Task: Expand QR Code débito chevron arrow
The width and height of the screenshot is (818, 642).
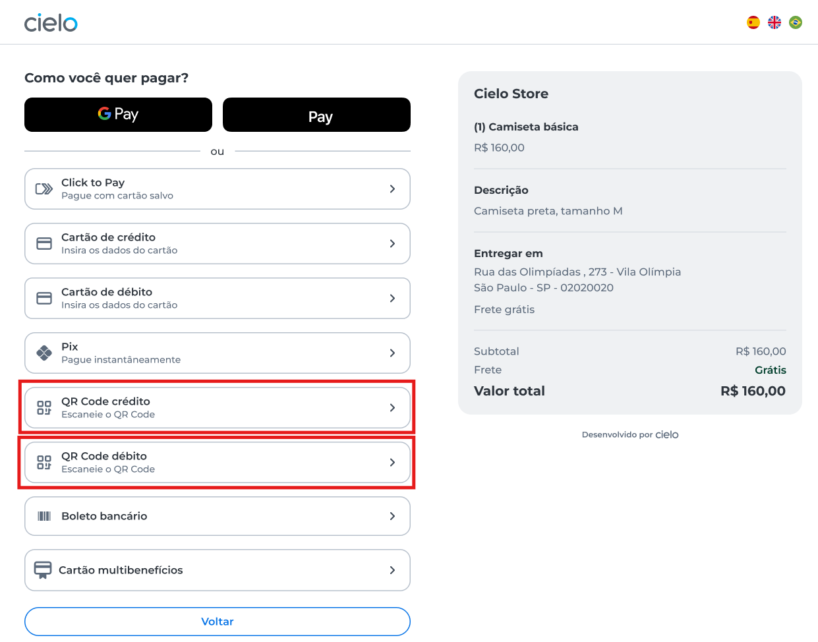Action: pos(392,463)
